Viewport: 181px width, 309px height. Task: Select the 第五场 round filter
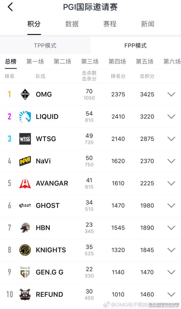pos(144,61)
